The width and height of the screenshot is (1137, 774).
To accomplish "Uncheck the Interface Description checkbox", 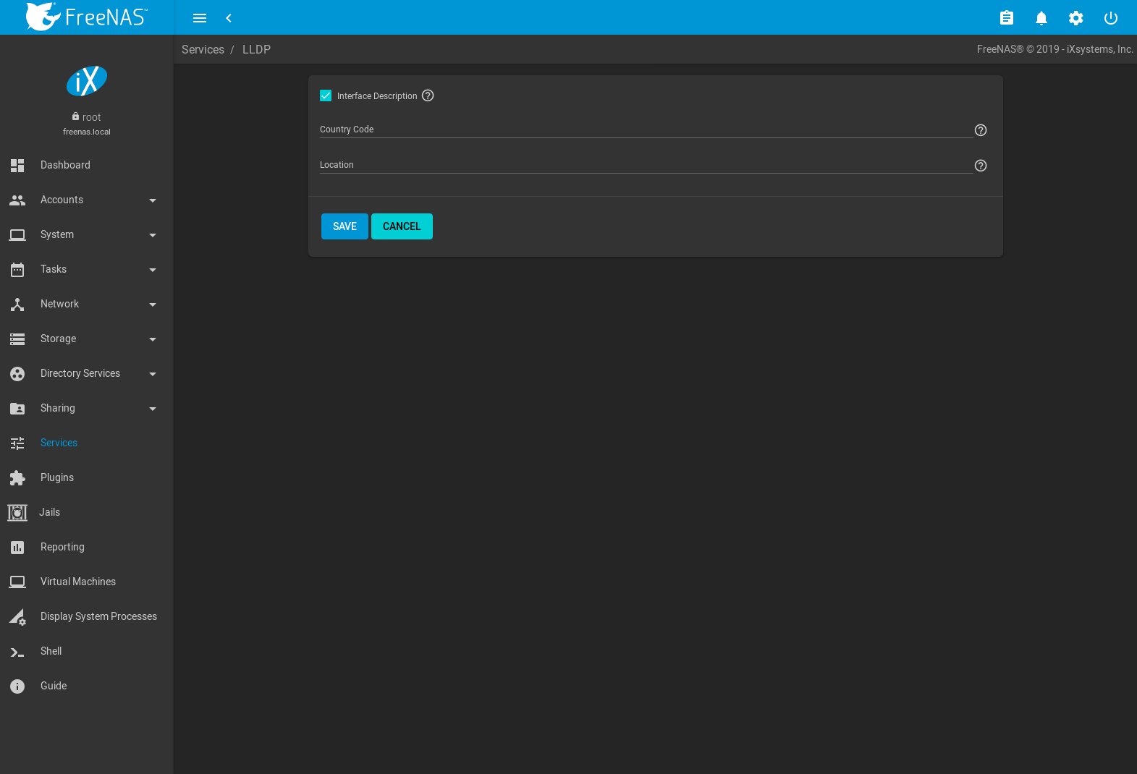I will click(x=326, y=95).
